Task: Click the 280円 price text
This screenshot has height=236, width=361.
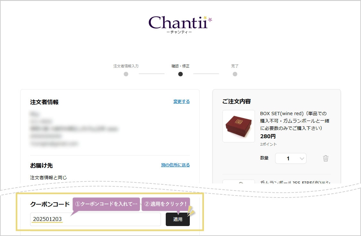Action: coord(268,136)
